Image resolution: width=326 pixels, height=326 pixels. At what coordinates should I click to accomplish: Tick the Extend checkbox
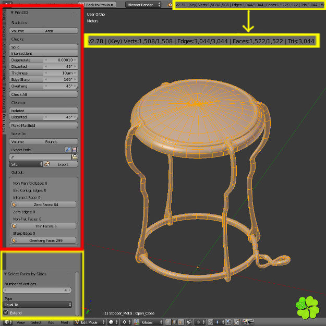6,312
